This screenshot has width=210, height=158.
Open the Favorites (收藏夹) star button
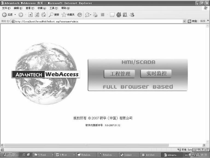pyautogui.click(x=68, y=14)
